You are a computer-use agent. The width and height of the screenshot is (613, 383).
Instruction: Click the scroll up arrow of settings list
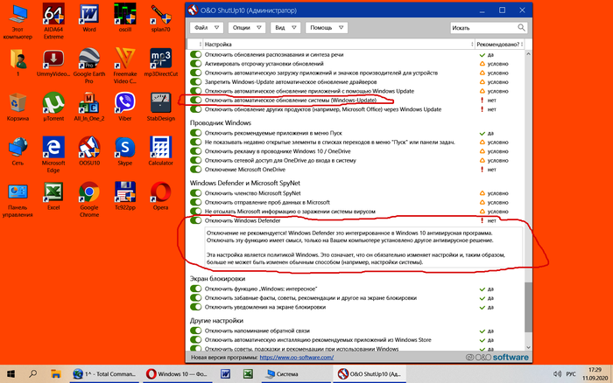(x=528, y=54)
